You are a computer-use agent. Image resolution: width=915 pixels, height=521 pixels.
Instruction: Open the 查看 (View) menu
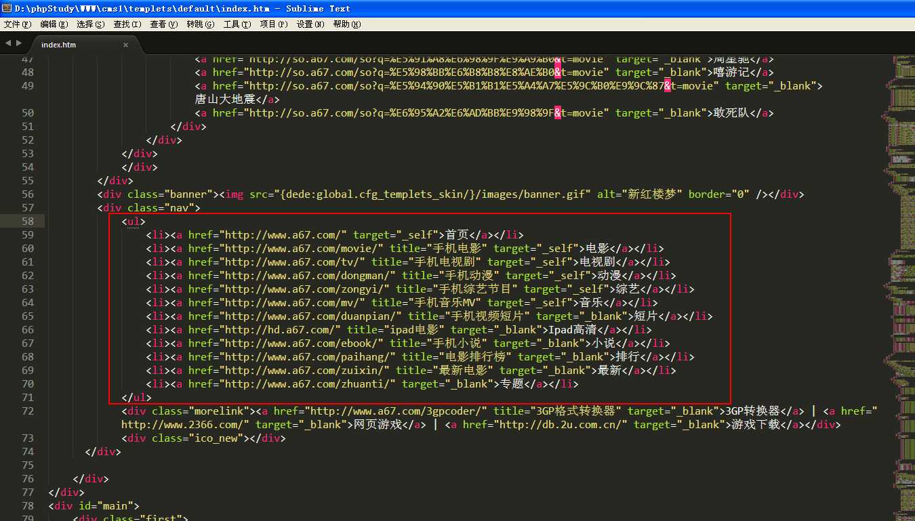point(164,24)
